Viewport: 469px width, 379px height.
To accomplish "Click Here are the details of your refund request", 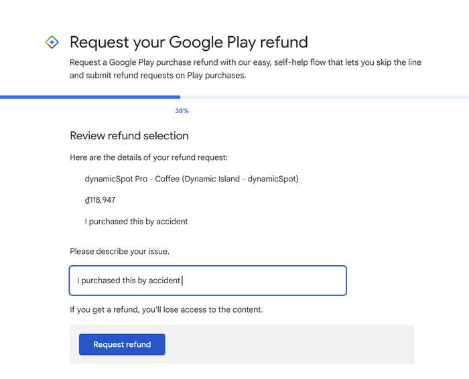I will click(149, 157).
